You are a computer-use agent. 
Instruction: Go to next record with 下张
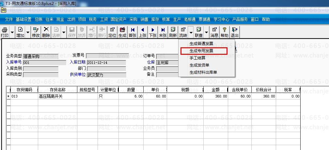click(153, 32)
